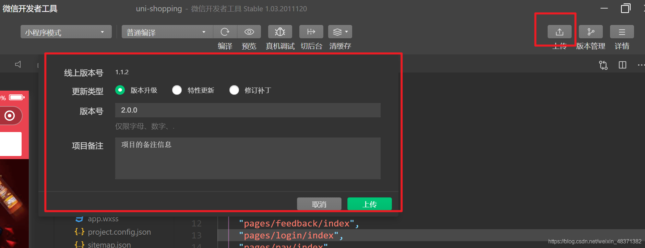Click the 预览 label under toolbar
Screen dimensions: 645x248
click(249, 46)
